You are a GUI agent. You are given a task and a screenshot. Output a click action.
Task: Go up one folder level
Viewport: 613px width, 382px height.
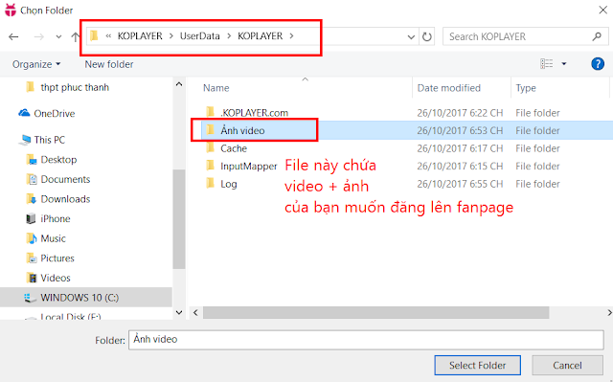[x=75, y=36]
